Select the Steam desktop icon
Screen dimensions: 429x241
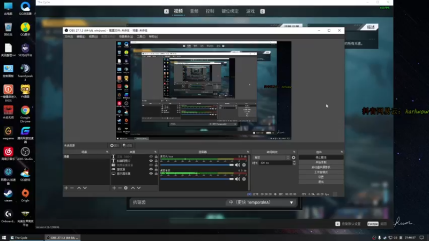8,195
